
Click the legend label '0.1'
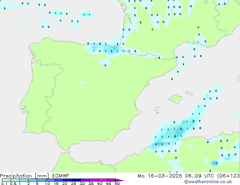[4, 183]
